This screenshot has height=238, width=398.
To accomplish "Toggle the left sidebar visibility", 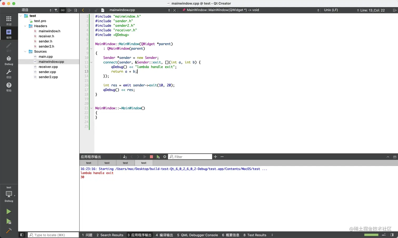I will click(x=22, y=235).
